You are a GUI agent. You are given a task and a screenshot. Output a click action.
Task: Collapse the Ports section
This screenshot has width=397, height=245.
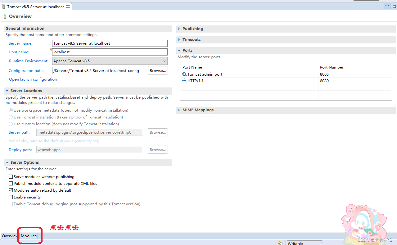(x=179, y=51)
